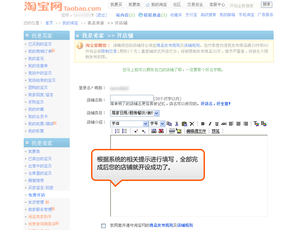Open 支付宝 link in header
The width and height of the screenshot is (296, 230).
[x=191, y=15]
